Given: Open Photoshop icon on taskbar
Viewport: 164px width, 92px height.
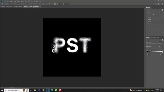Looking at the screenshot, I should pyautogui.click(x=48, y=90).
